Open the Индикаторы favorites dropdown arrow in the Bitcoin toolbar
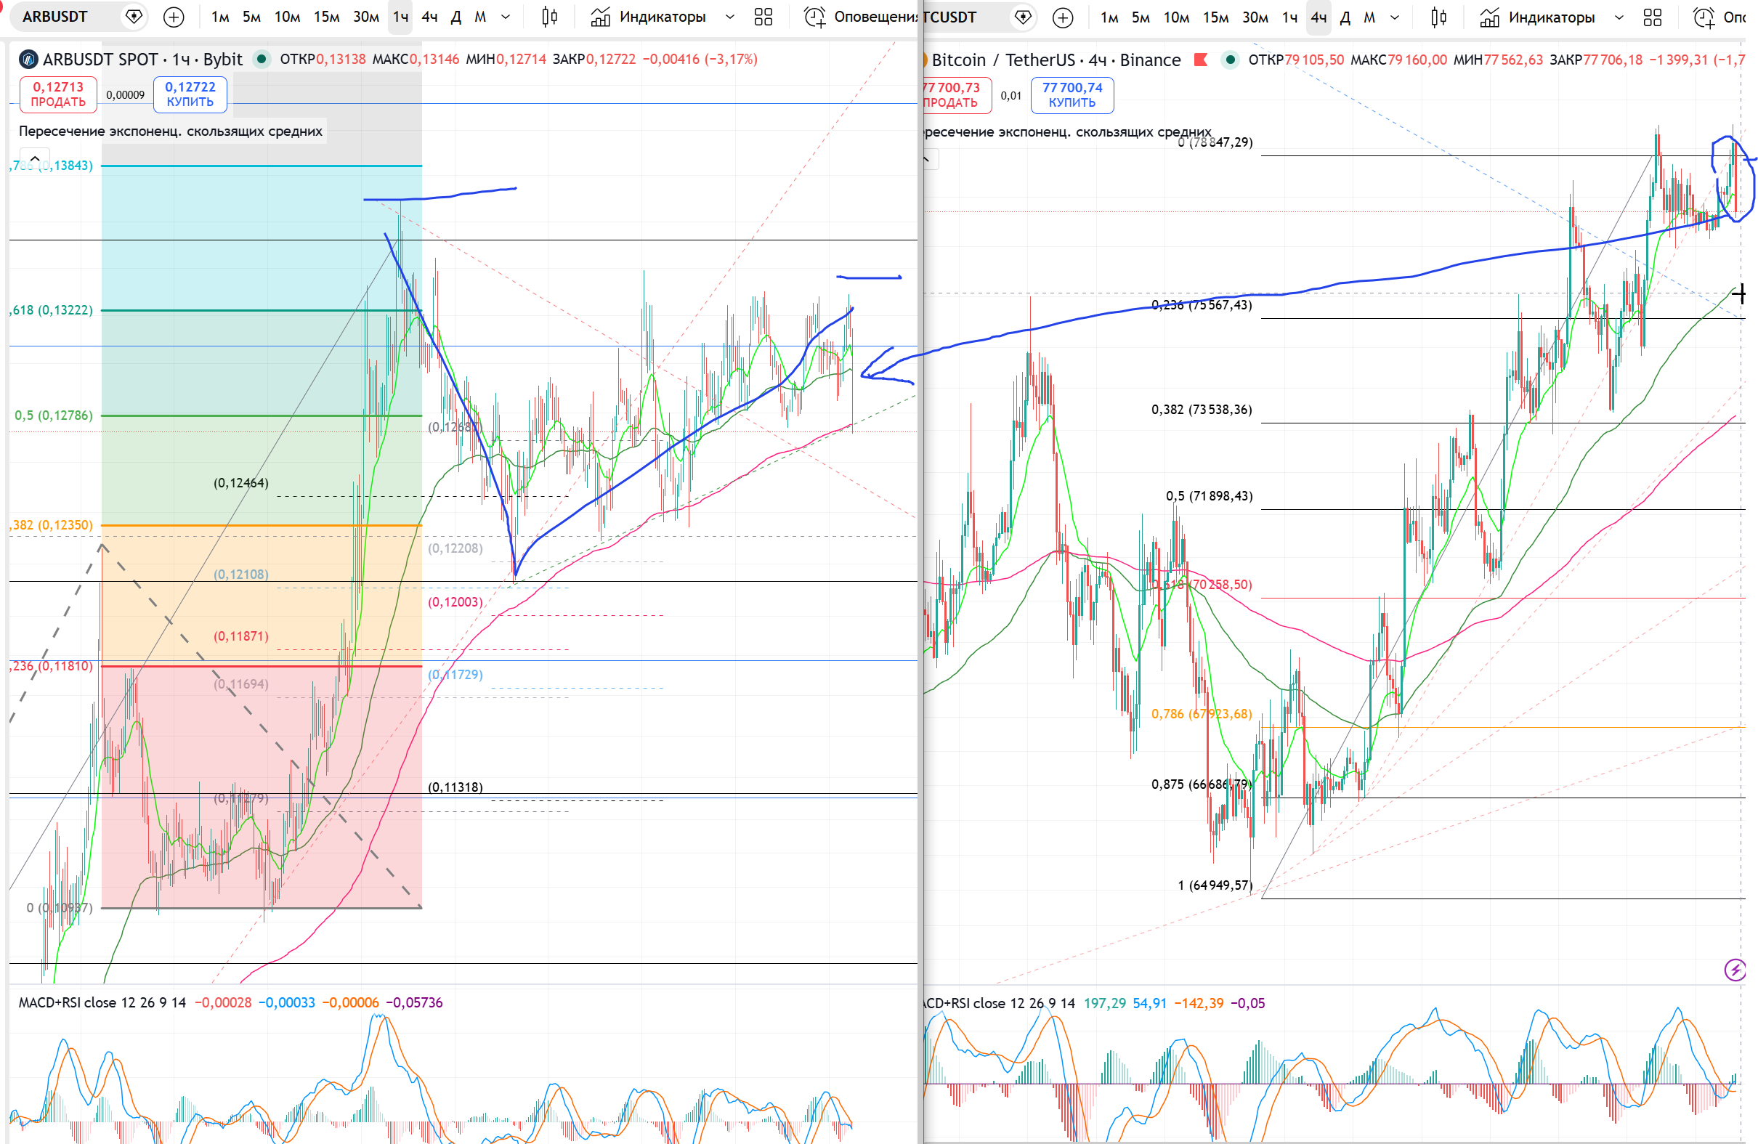 [x=1619, y=17]
